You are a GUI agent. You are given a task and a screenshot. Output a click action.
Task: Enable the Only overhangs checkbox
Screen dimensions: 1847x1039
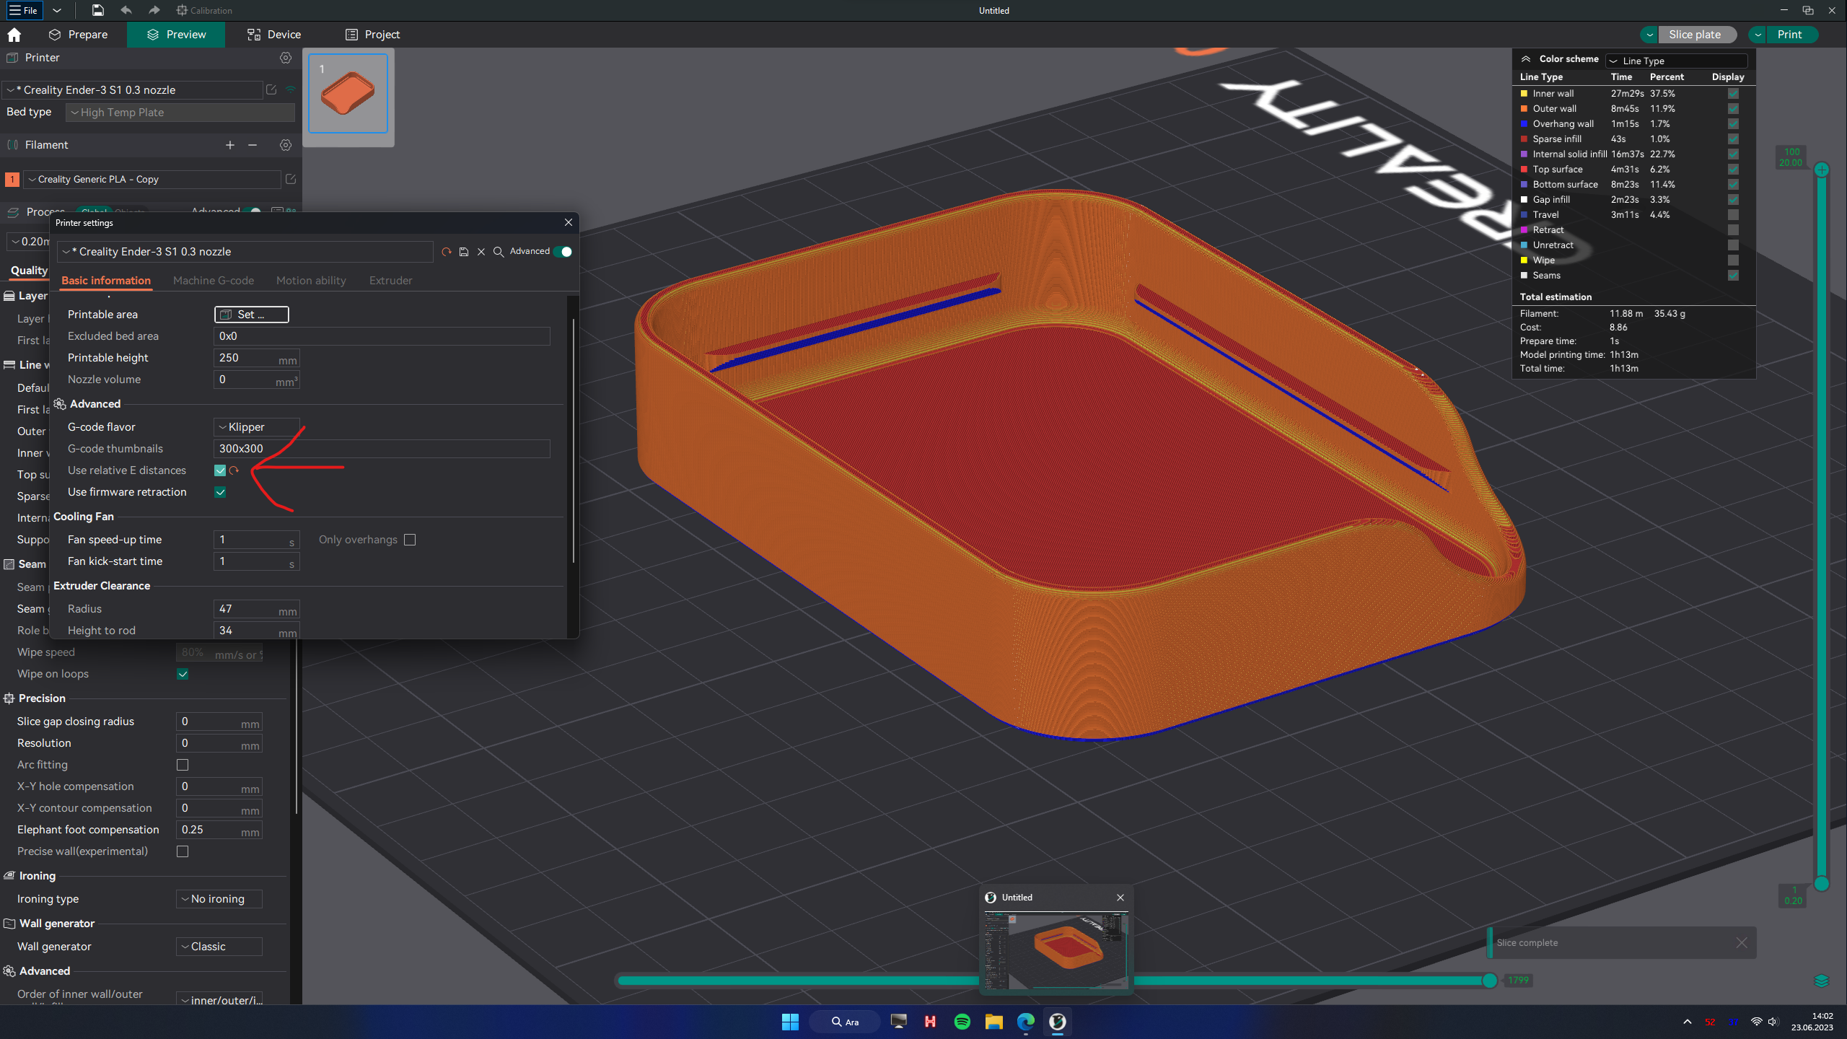(410, 540)
